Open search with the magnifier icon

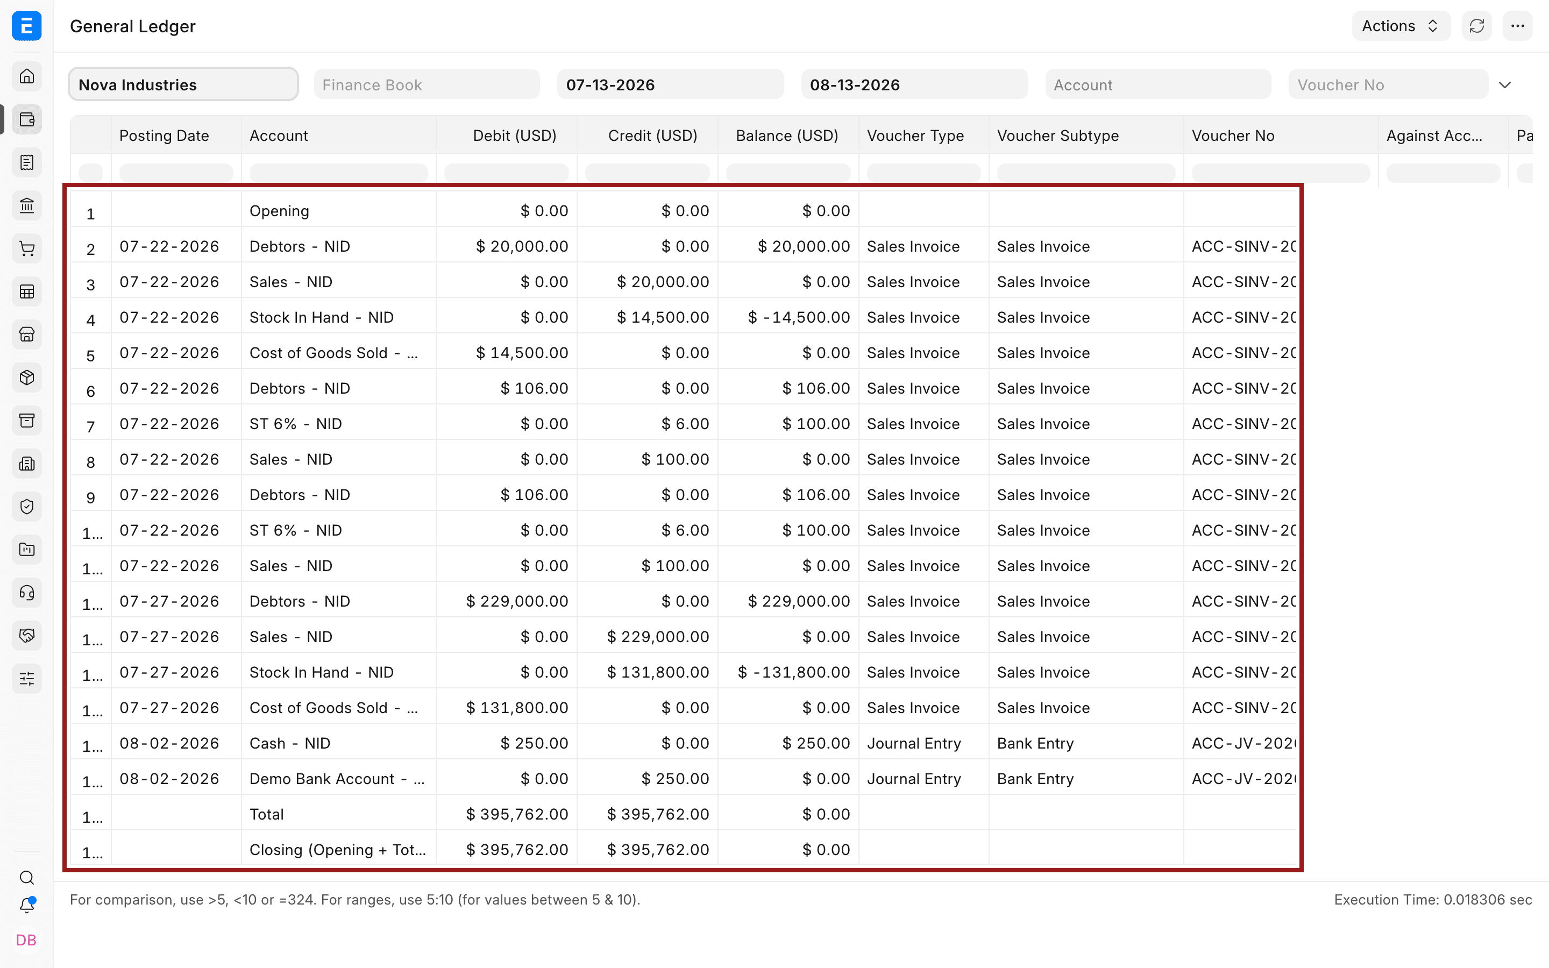click(x=26, y=878)
